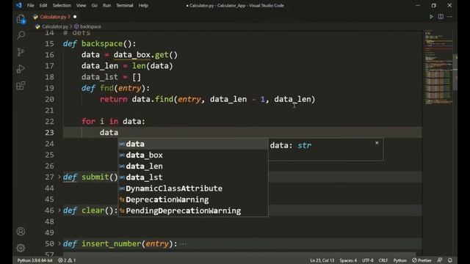The width and height of the screenshot is (470, 264).
Task: Pick the PendingDeprecationWarning suggestion
Action: tap(193, 210)
